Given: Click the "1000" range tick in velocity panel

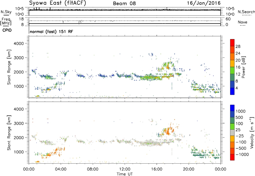Looking at the screenshot, I should 18,152.
